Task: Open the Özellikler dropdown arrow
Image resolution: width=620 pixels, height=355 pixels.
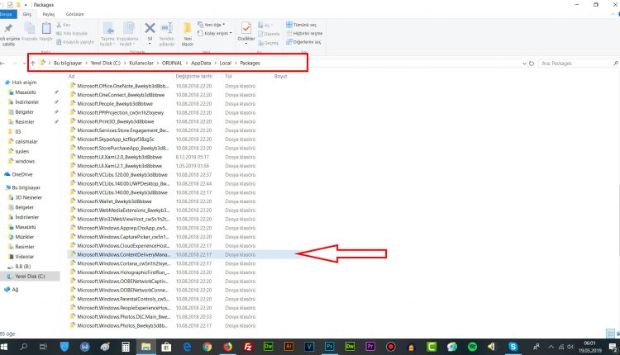Action: pyautogui.click(x=246, y=44)
